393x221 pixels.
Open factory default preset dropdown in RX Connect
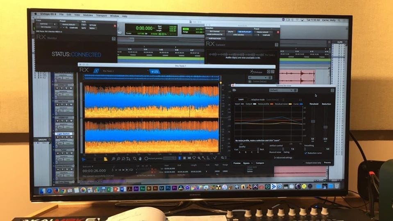point(263,32)
